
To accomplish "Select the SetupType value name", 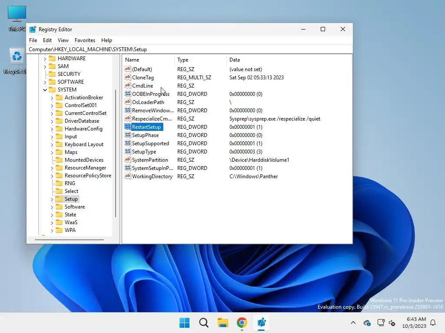I will point(144,151).
